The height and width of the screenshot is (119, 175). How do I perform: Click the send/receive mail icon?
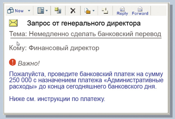tap(58, 10)
